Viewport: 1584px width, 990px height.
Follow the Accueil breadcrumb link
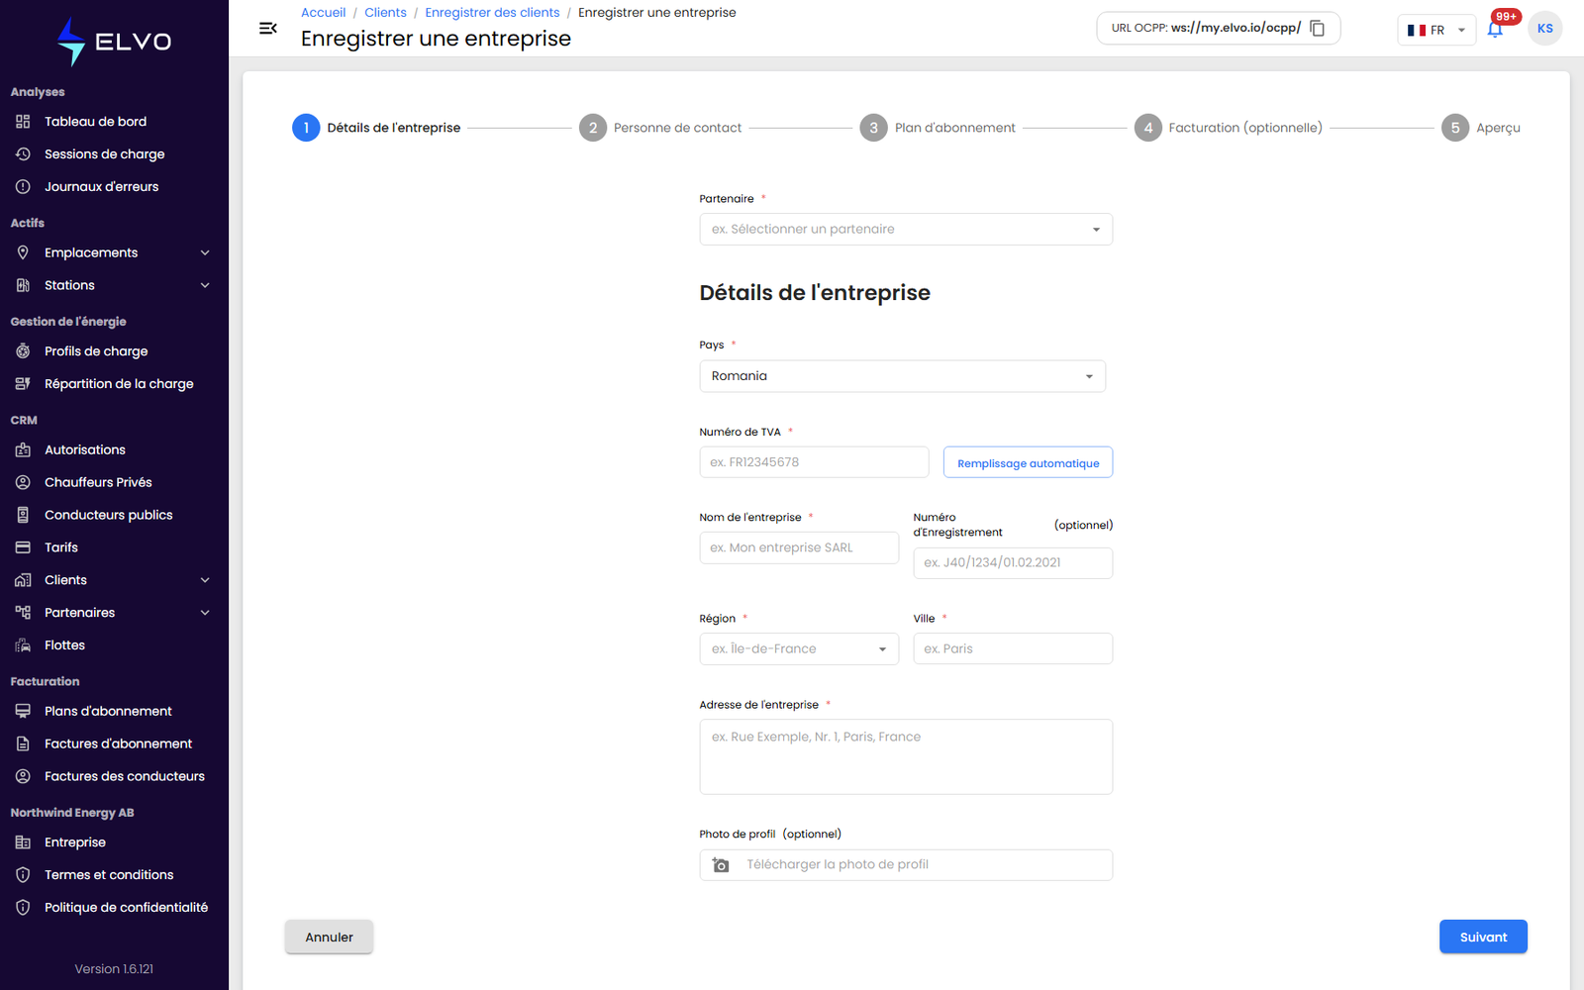(323, 13)
